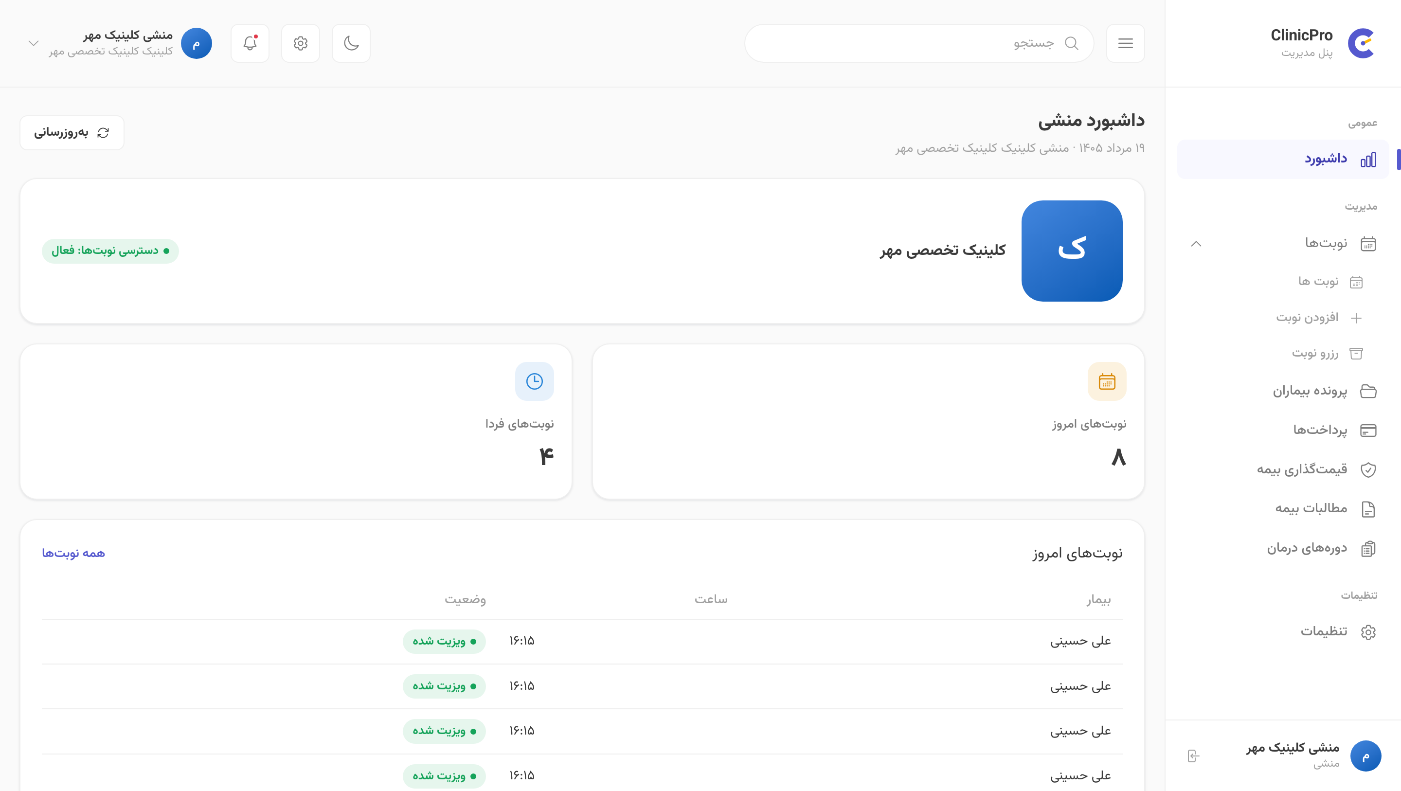
Task: Open تنظیمات menu item in sidebar
Action: (1283, 631)
